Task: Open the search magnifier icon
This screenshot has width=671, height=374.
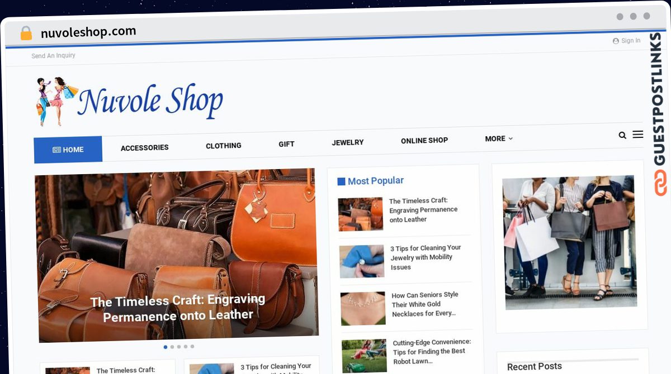Action: coord(622,135)
